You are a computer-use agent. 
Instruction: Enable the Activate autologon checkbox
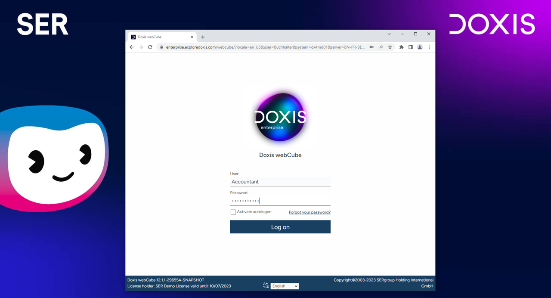pyautogui.click(x=233, y=212)
